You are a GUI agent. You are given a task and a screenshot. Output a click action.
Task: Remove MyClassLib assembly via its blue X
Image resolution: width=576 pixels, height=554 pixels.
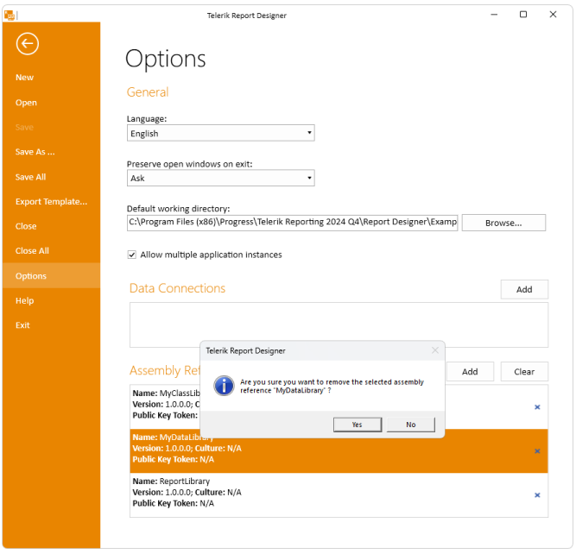(537, 407)
